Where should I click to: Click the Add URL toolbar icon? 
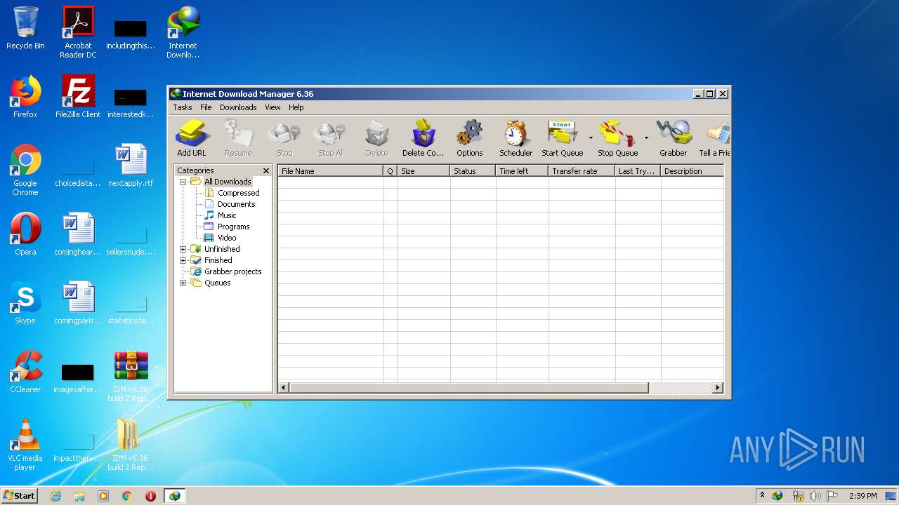pyautogui.click(x=191, y=138)
